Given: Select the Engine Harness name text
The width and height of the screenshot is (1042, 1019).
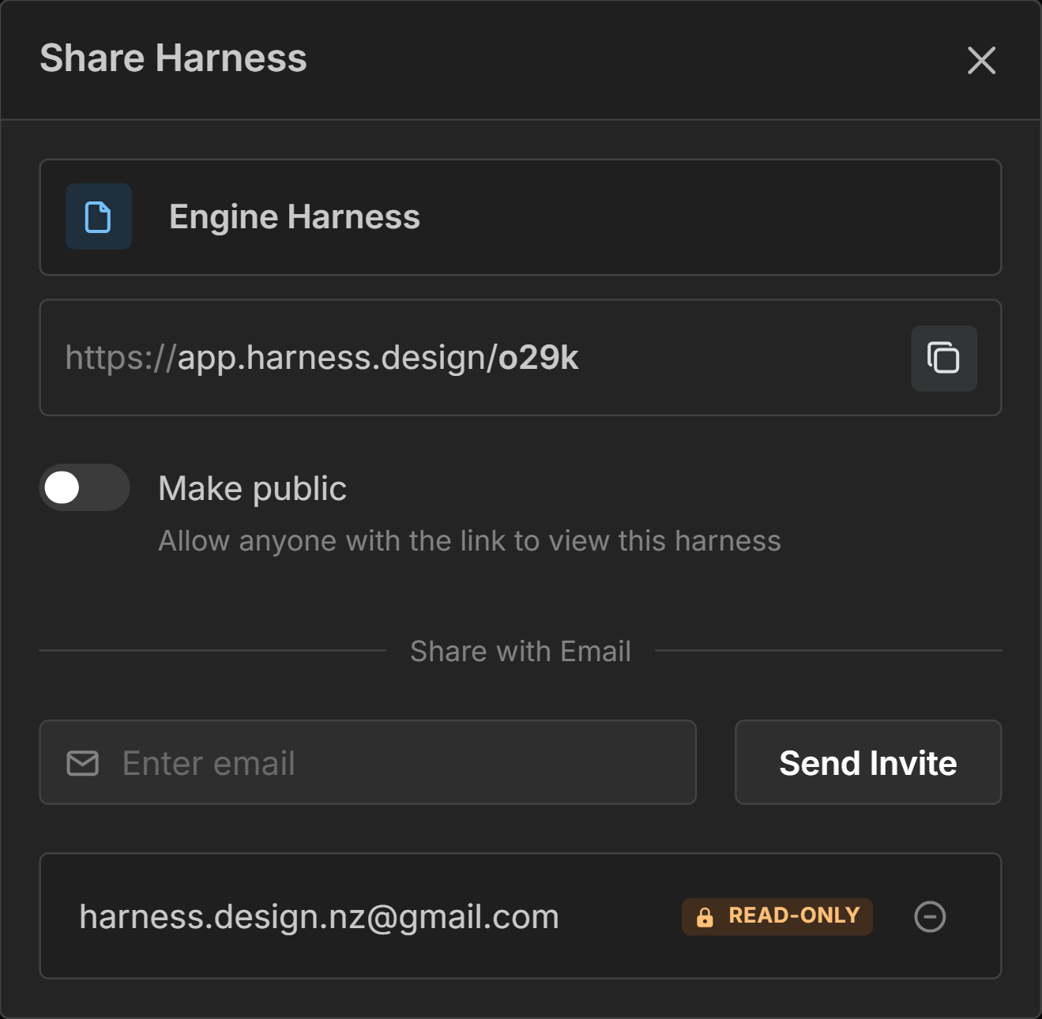Looking at the screenshot, I should tap(294, 217).
